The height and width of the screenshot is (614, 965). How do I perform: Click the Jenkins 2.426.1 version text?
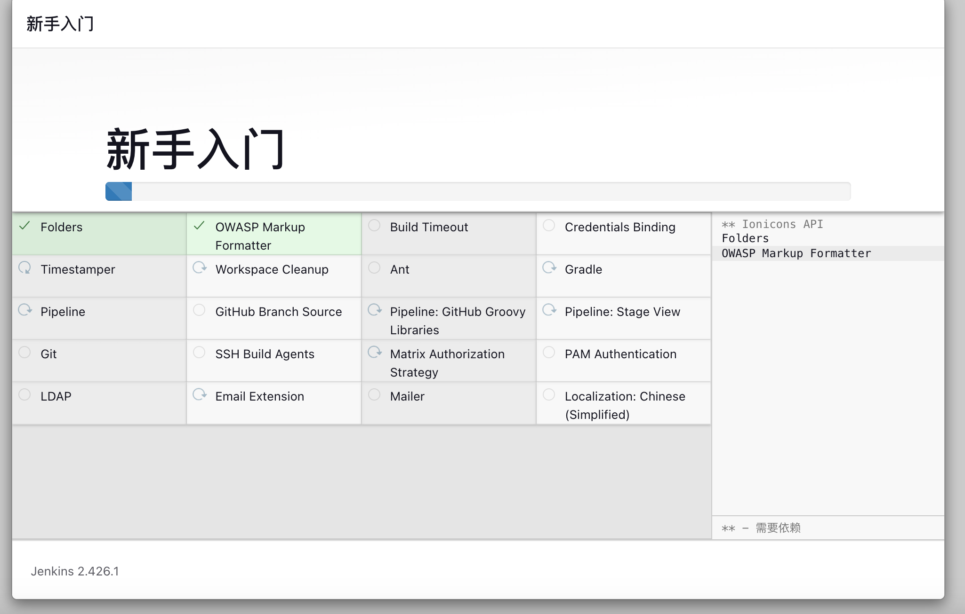pos(75,571)
